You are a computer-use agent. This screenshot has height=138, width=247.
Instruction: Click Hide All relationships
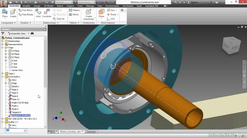pyautogui.click(x=59, y=19)
